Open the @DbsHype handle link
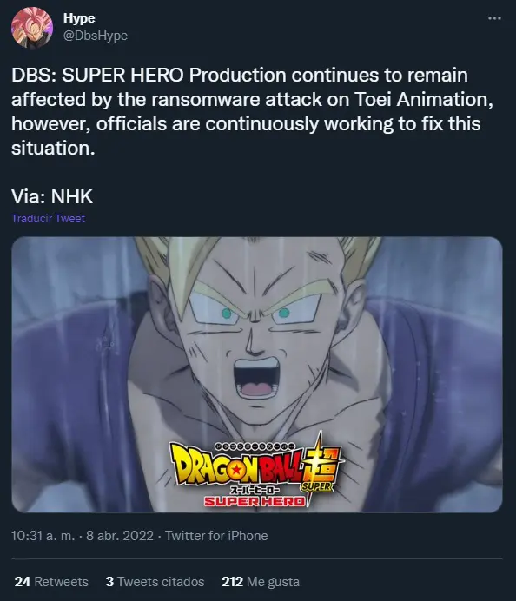516x601 pixels. (x=95, y=36)
